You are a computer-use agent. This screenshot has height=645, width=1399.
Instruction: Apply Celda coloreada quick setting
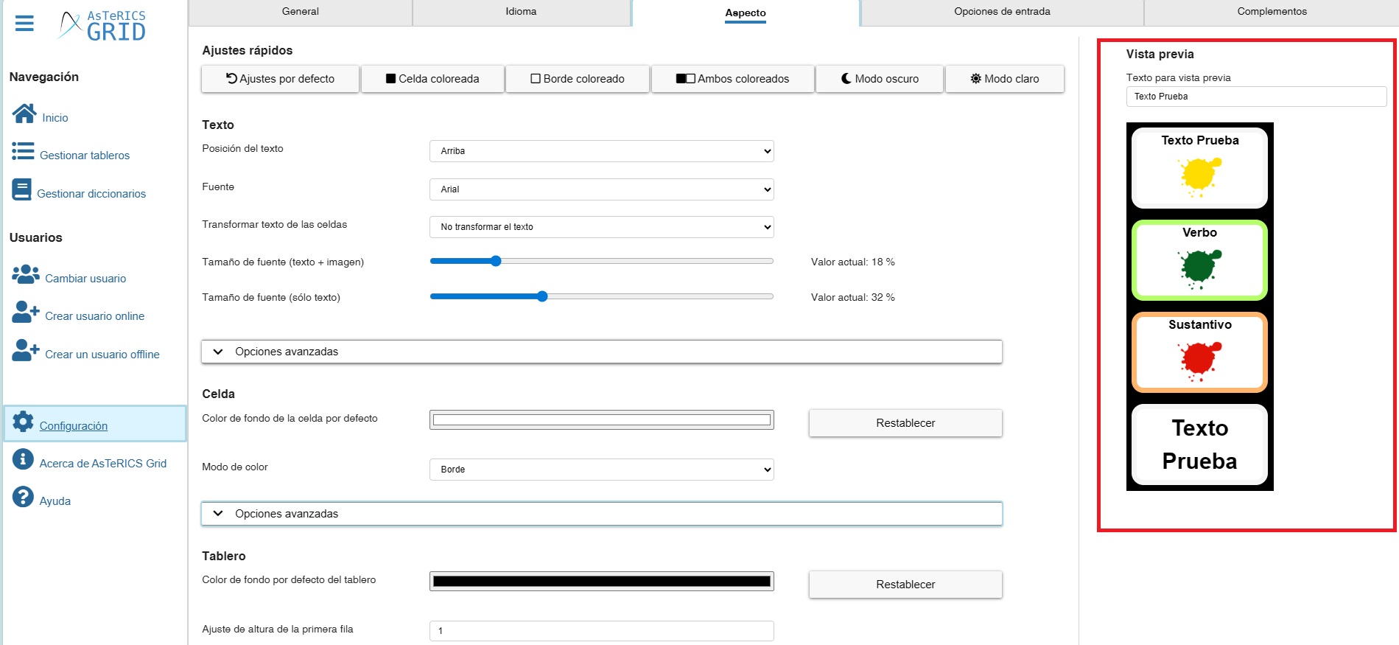coord(432,79)
